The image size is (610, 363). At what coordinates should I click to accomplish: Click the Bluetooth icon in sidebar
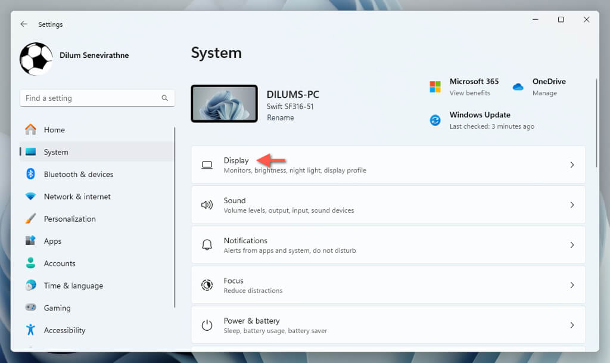point(30,174)
